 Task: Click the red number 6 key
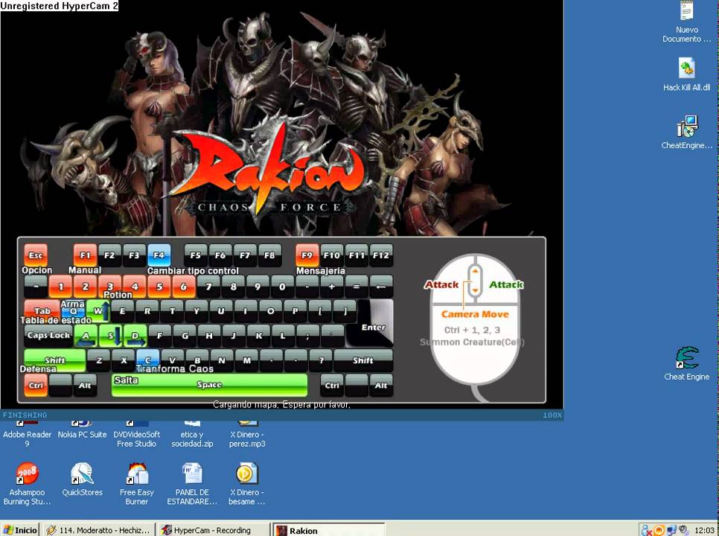[x=183, y=287]
